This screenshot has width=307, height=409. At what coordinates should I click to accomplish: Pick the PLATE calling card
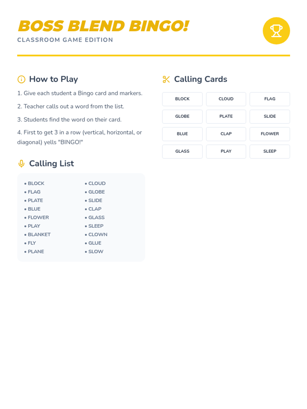click(x=226, y=116)
